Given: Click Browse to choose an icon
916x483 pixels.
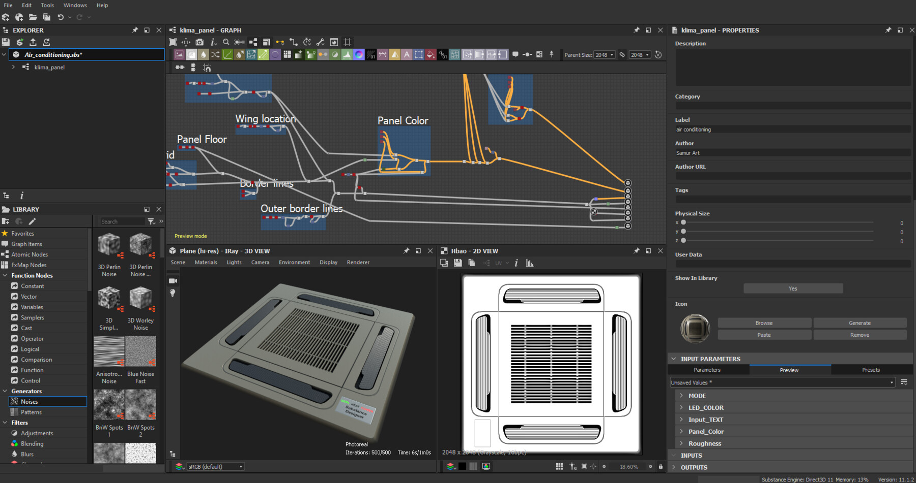Looking at the screenshot, I should coord(764,323).
